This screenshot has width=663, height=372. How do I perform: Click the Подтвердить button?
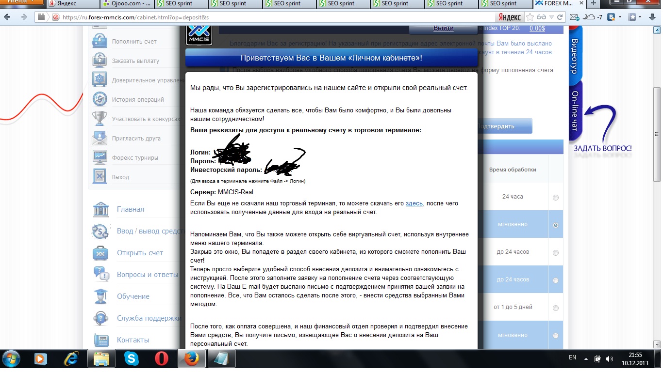tap(505, 126)
